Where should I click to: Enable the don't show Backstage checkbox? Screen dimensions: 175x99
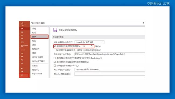[55, 58]
